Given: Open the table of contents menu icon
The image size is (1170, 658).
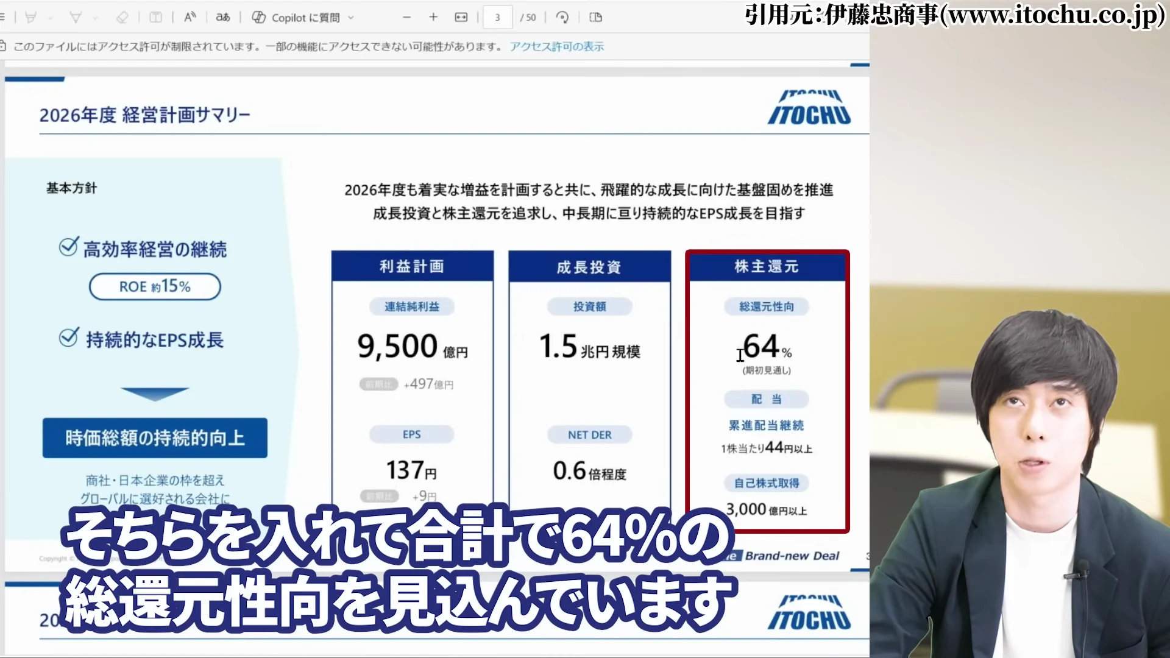Looking at the screenshot, I should [x=2, y=17].
